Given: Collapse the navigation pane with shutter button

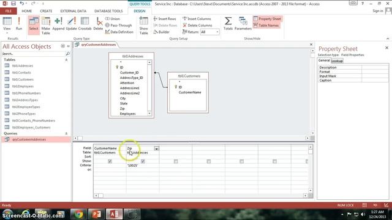Looking at the screenshot, I should [x=68, y=46].
